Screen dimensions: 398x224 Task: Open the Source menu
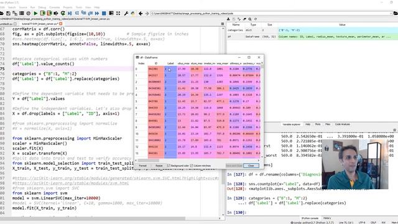[23, 7]
